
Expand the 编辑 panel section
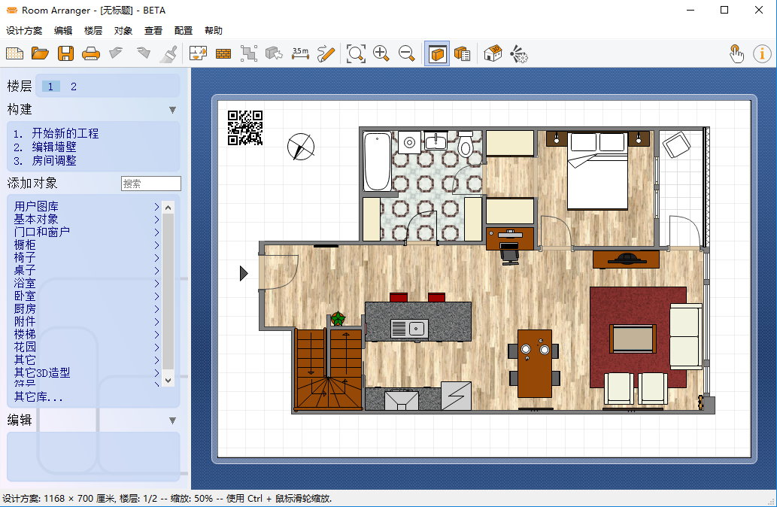tap(172, 420)
